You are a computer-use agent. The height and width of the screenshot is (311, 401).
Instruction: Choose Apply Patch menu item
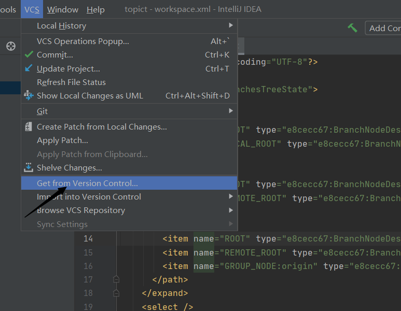coord(62,140)
